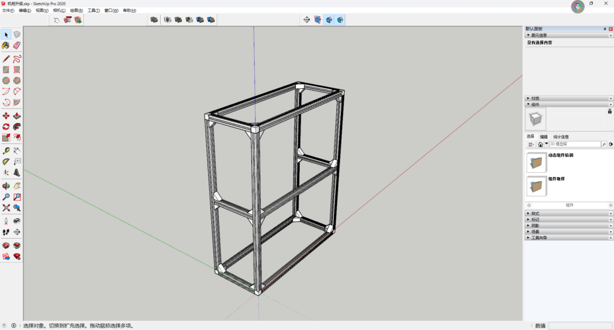
Task: Select the Line pencil tool
Action: coord(6,59)
